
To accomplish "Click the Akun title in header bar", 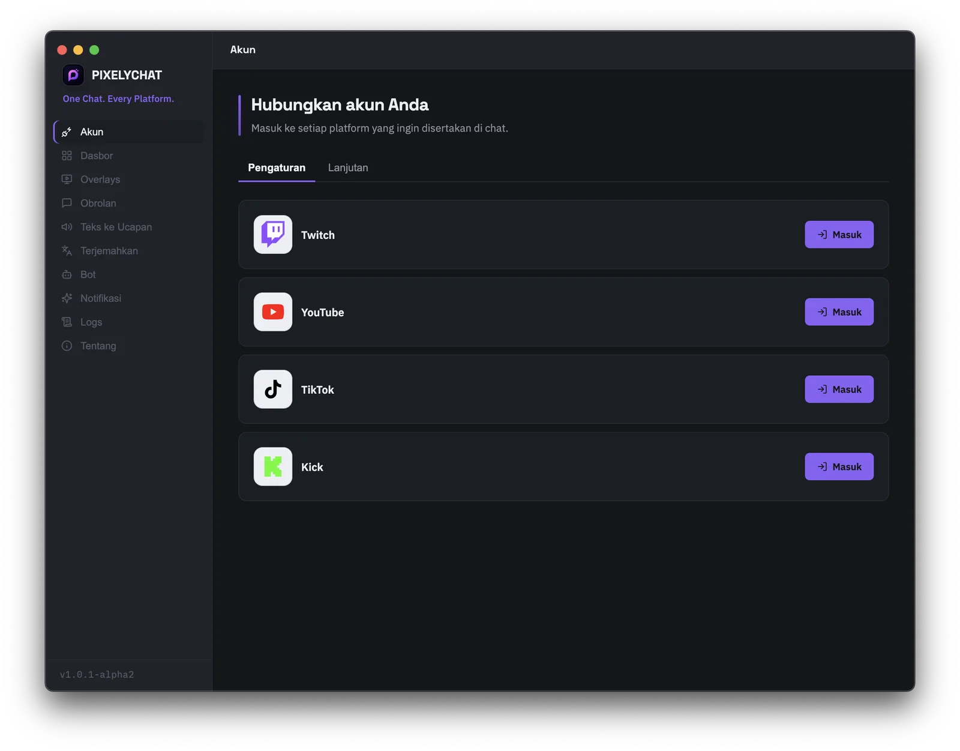I will [243, 50].
